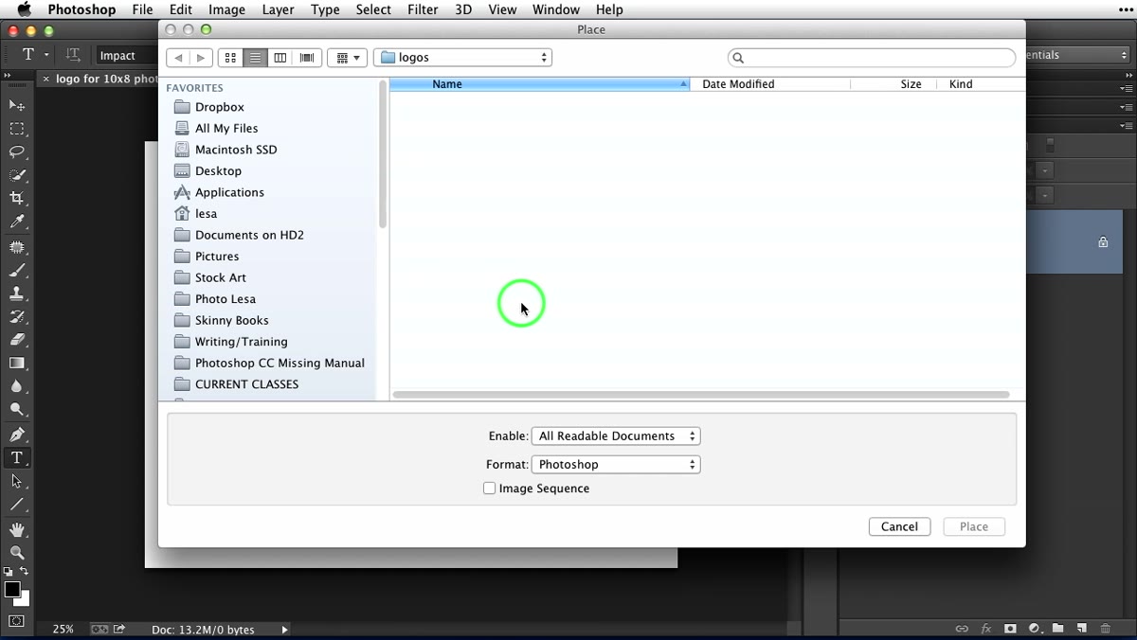Viewport: 1137px width, 640px height.
Task: Switch Place dialog to list view
Action: pos(255,58)
